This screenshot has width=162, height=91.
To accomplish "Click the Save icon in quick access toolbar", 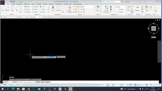I will 11,2.
